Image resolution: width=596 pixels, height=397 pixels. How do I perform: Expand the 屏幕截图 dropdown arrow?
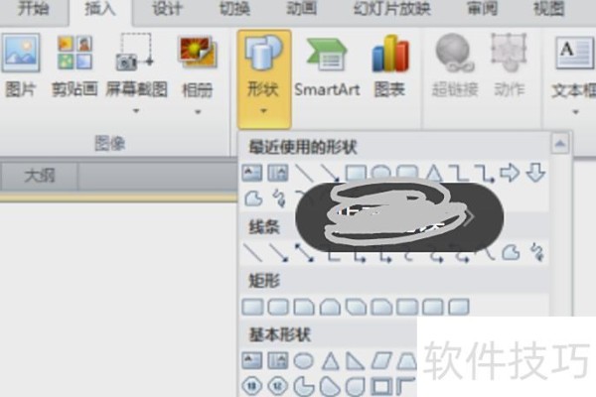pos(136,111)
